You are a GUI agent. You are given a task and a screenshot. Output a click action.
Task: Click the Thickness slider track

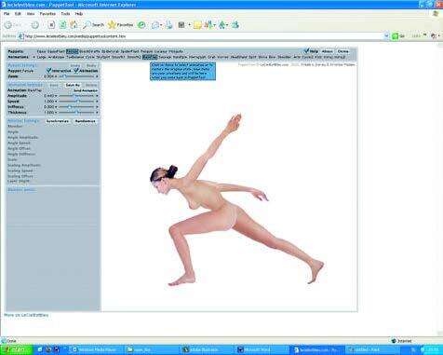(x=76, y=113)
